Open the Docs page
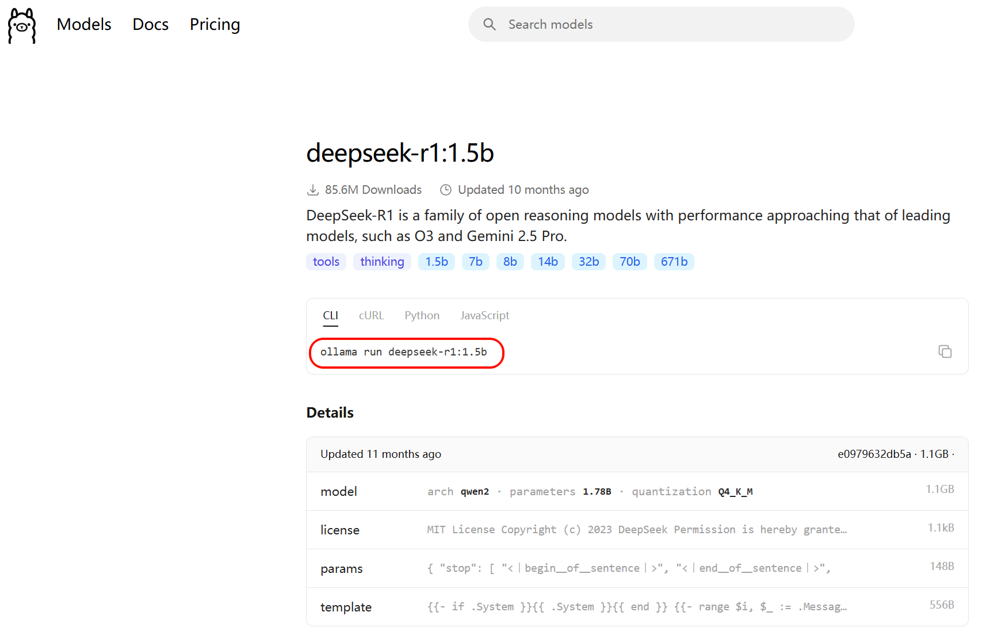This screenshot has width=990, height=631. (x=151, y=24)
